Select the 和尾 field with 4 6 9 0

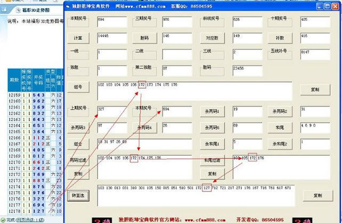pyautogui.click(x=312, y=127)
